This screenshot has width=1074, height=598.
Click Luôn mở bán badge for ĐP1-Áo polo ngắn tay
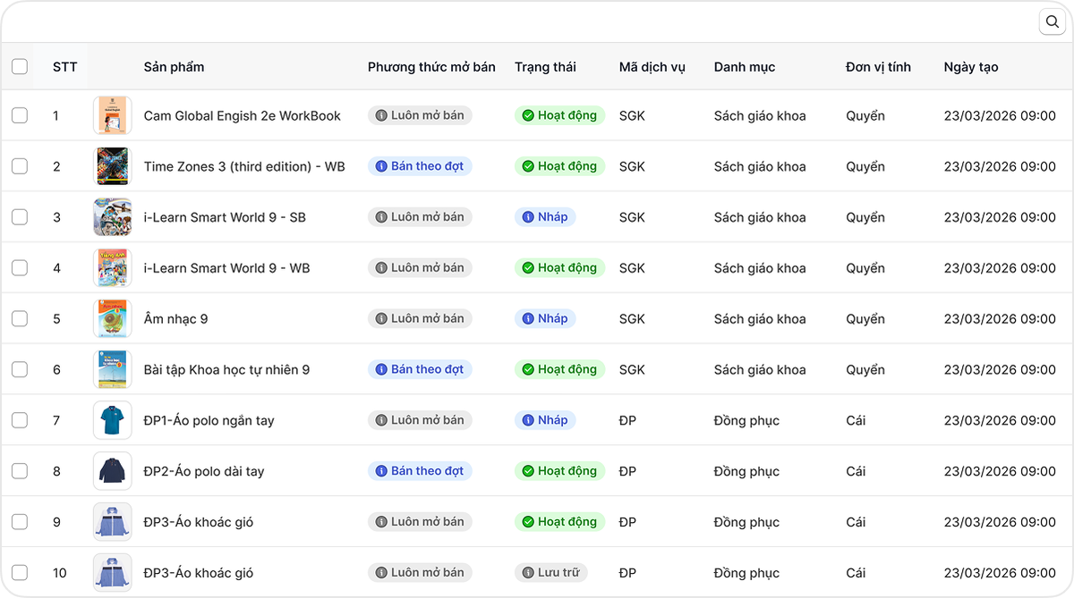420,420
